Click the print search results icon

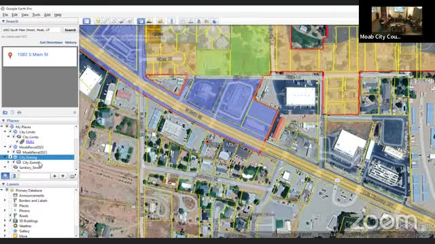tap(19, 113)
